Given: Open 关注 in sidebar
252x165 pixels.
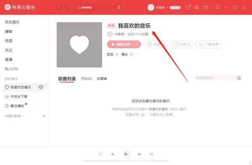Looking at the screenshot, I should point(9,50).
